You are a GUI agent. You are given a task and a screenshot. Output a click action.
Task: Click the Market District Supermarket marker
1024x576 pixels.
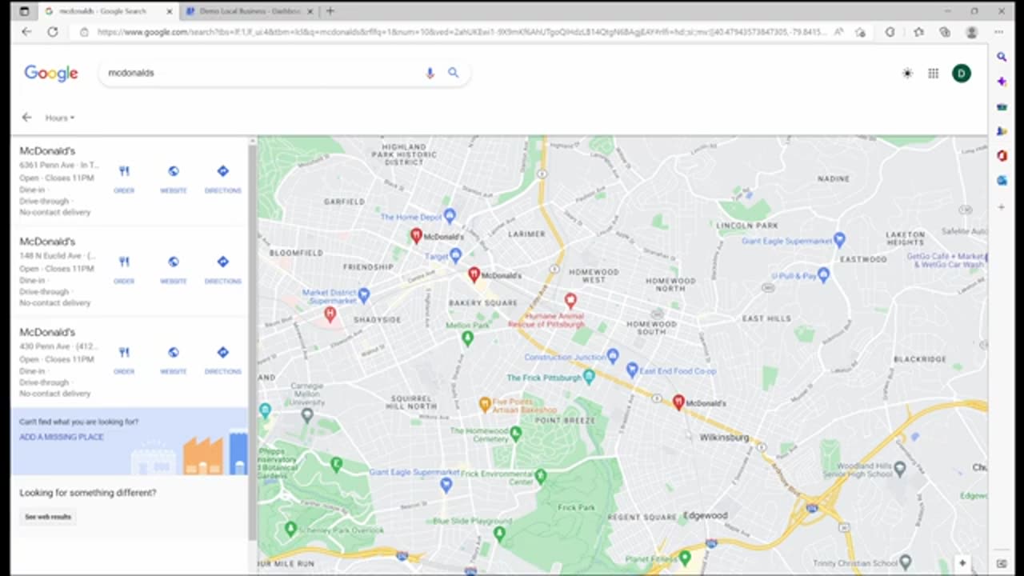[364, 295]
